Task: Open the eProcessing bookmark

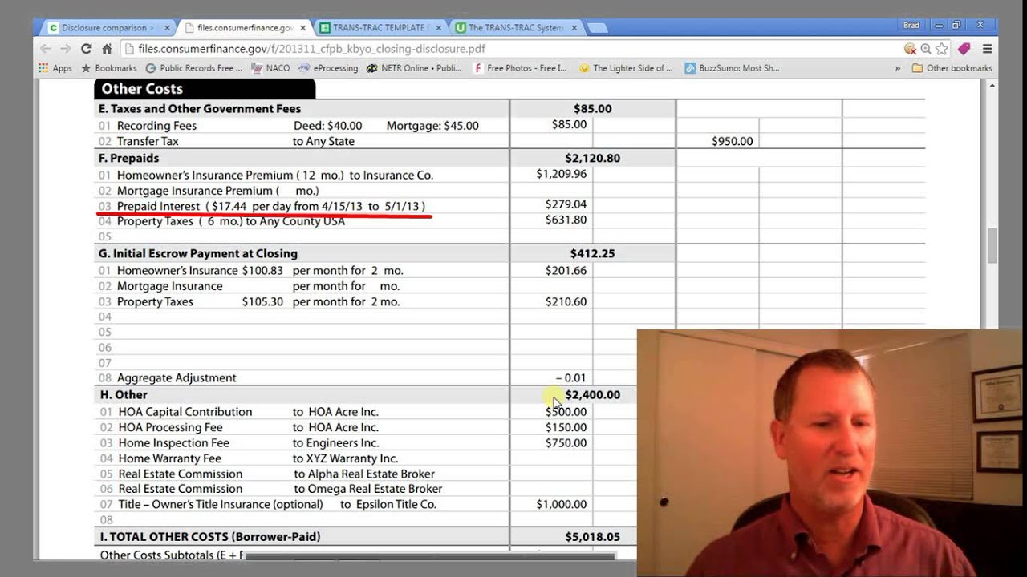Action: pos(328,68)
